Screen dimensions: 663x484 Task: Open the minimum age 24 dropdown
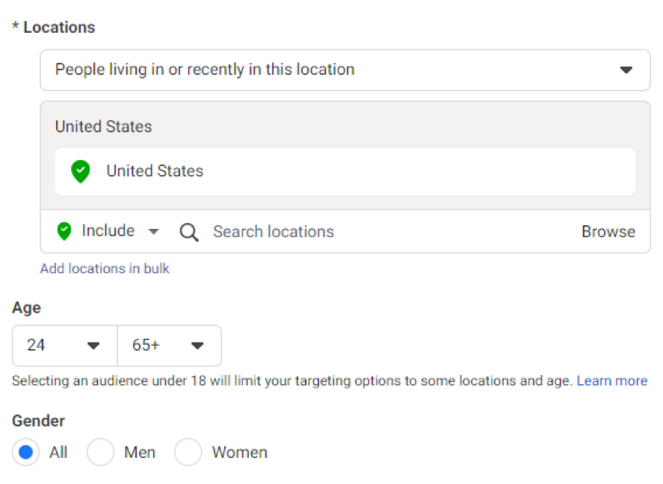pos(65,346)
